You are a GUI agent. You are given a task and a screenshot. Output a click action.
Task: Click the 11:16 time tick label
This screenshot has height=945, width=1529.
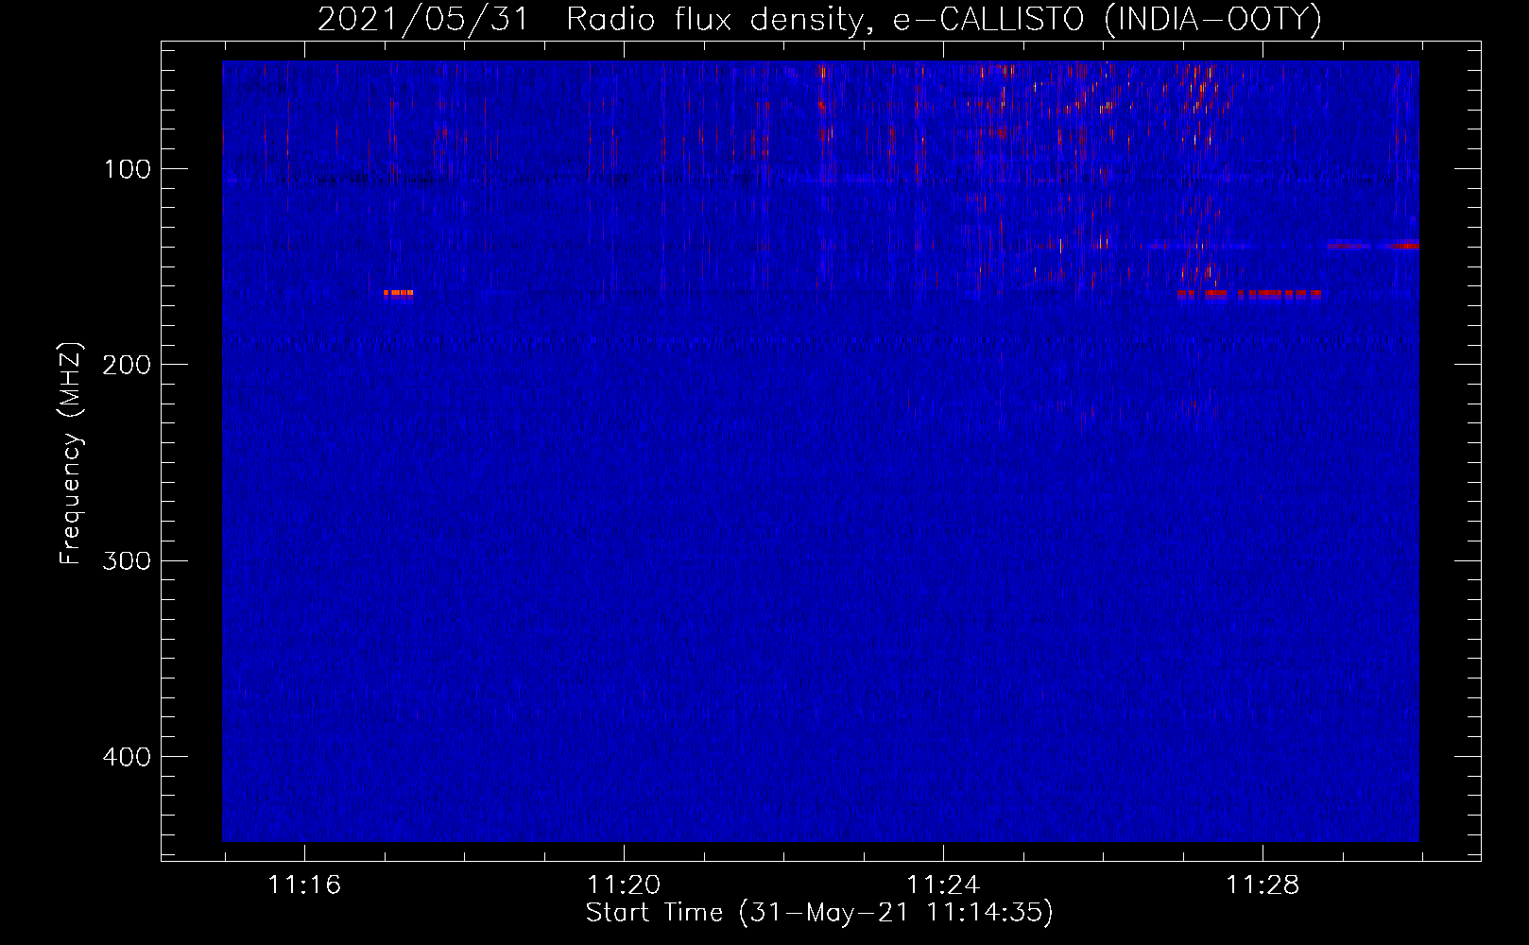point(304,885)
